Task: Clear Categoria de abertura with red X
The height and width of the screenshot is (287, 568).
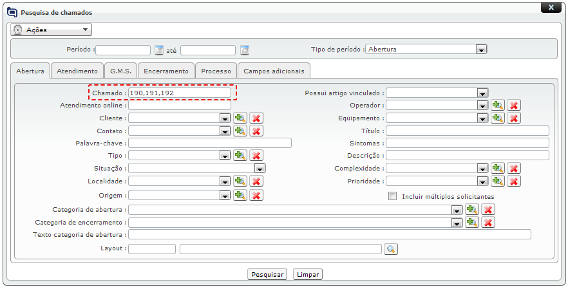Action: [x=488, y=209]
